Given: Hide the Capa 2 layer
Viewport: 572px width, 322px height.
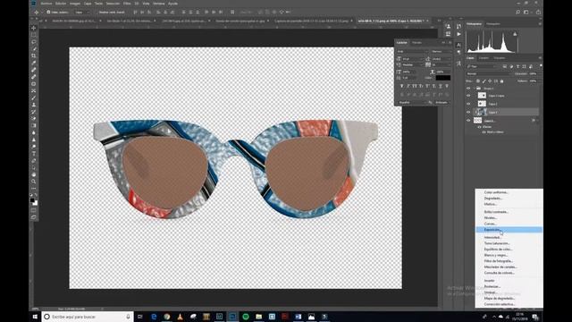Looking at the screenshot, I should coord(468,104).
